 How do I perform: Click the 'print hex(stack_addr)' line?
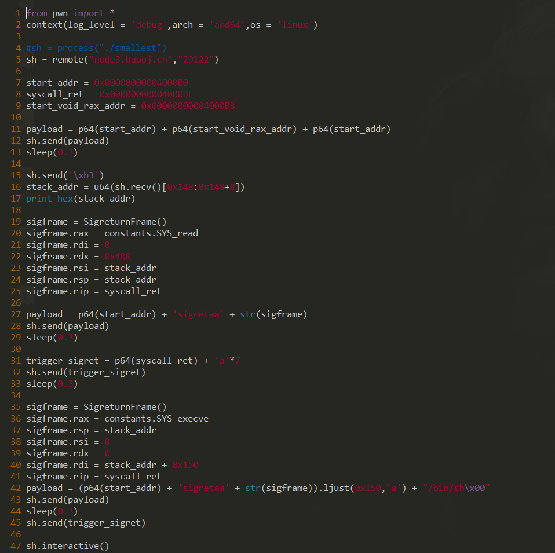pos(81,199)
